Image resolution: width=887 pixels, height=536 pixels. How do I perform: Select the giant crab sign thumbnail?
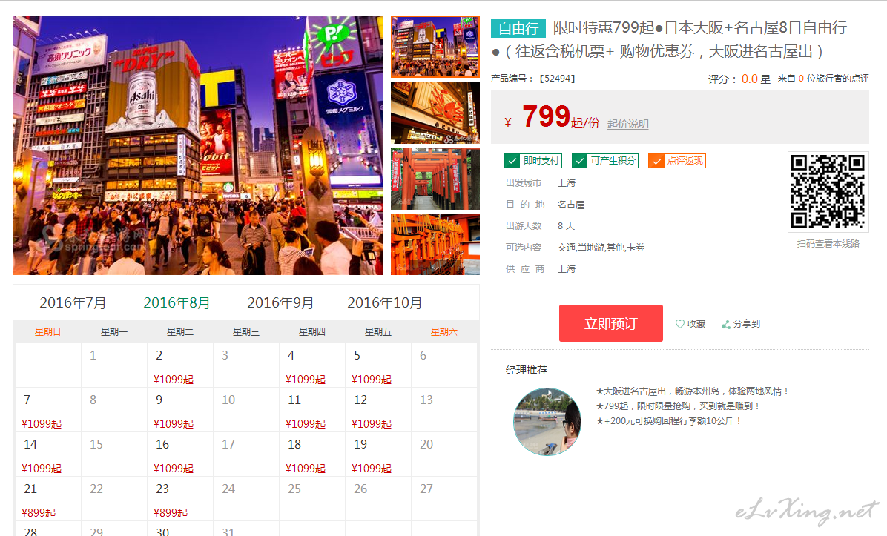click(x=435, y=113)
